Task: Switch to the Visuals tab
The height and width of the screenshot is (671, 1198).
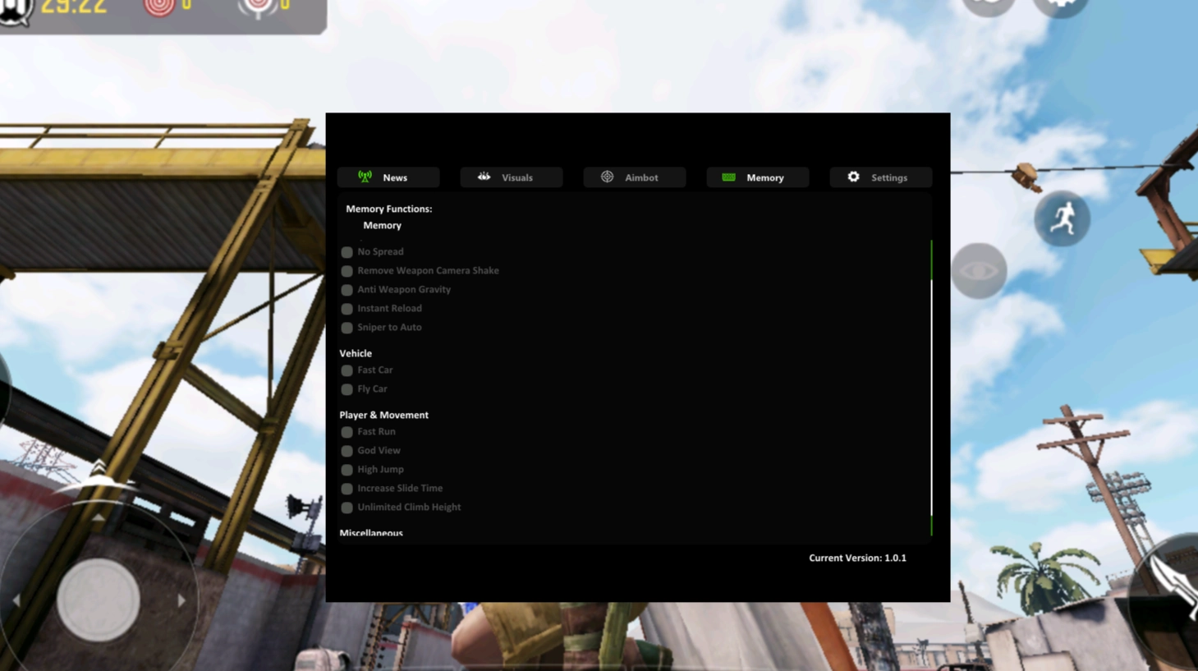Action: 512,177
